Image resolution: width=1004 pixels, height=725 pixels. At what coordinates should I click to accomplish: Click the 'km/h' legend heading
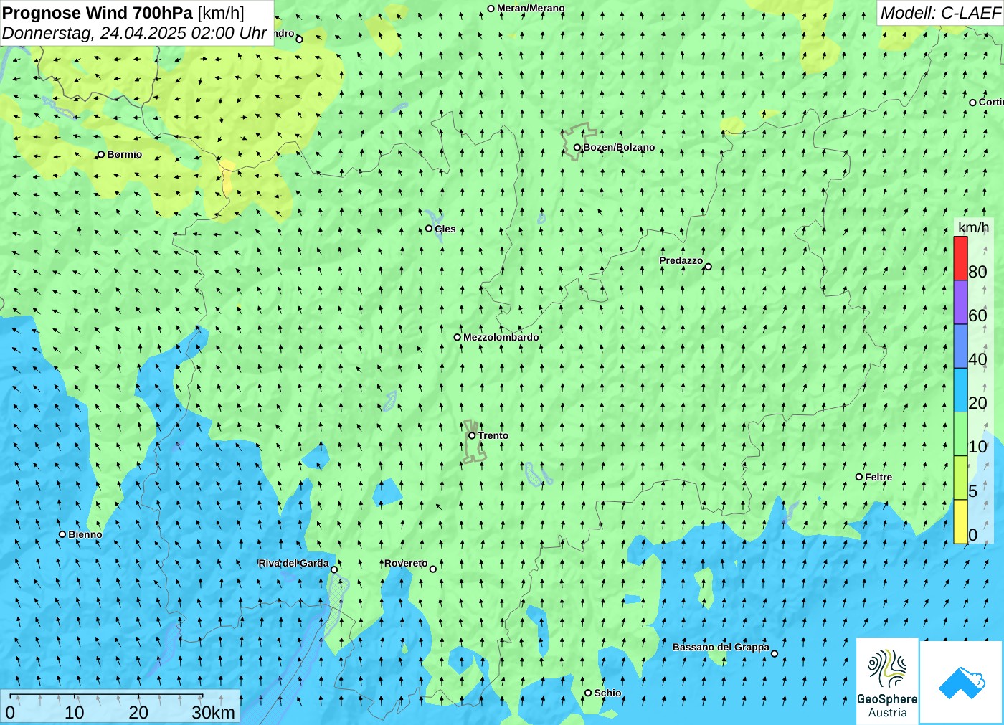[973, 227]
